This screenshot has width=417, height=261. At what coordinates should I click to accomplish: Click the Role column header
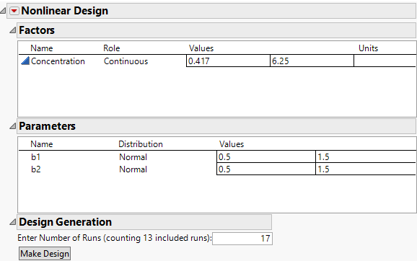tap(111, 48)
